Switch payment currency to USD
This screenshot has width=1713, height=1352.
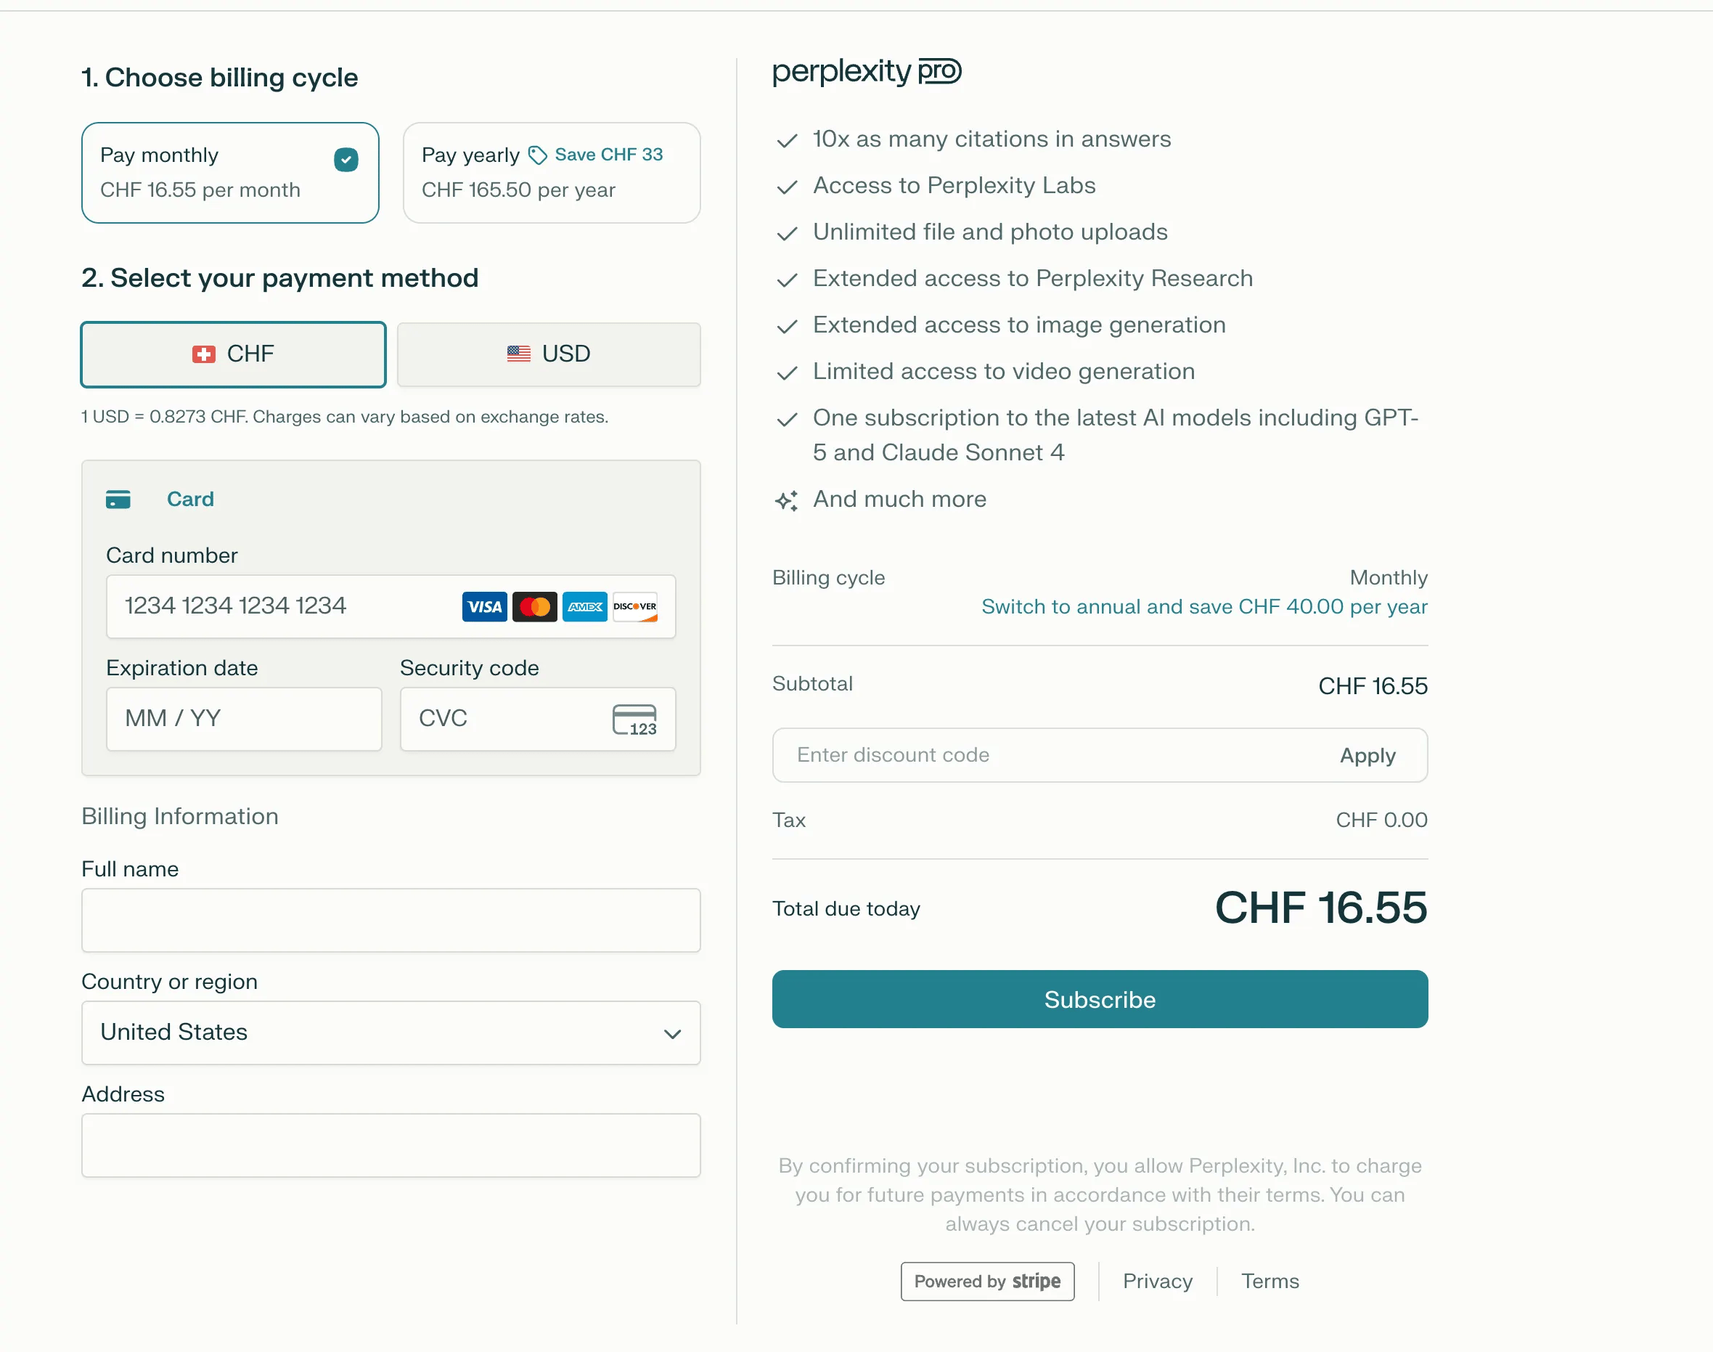point(548,354)
